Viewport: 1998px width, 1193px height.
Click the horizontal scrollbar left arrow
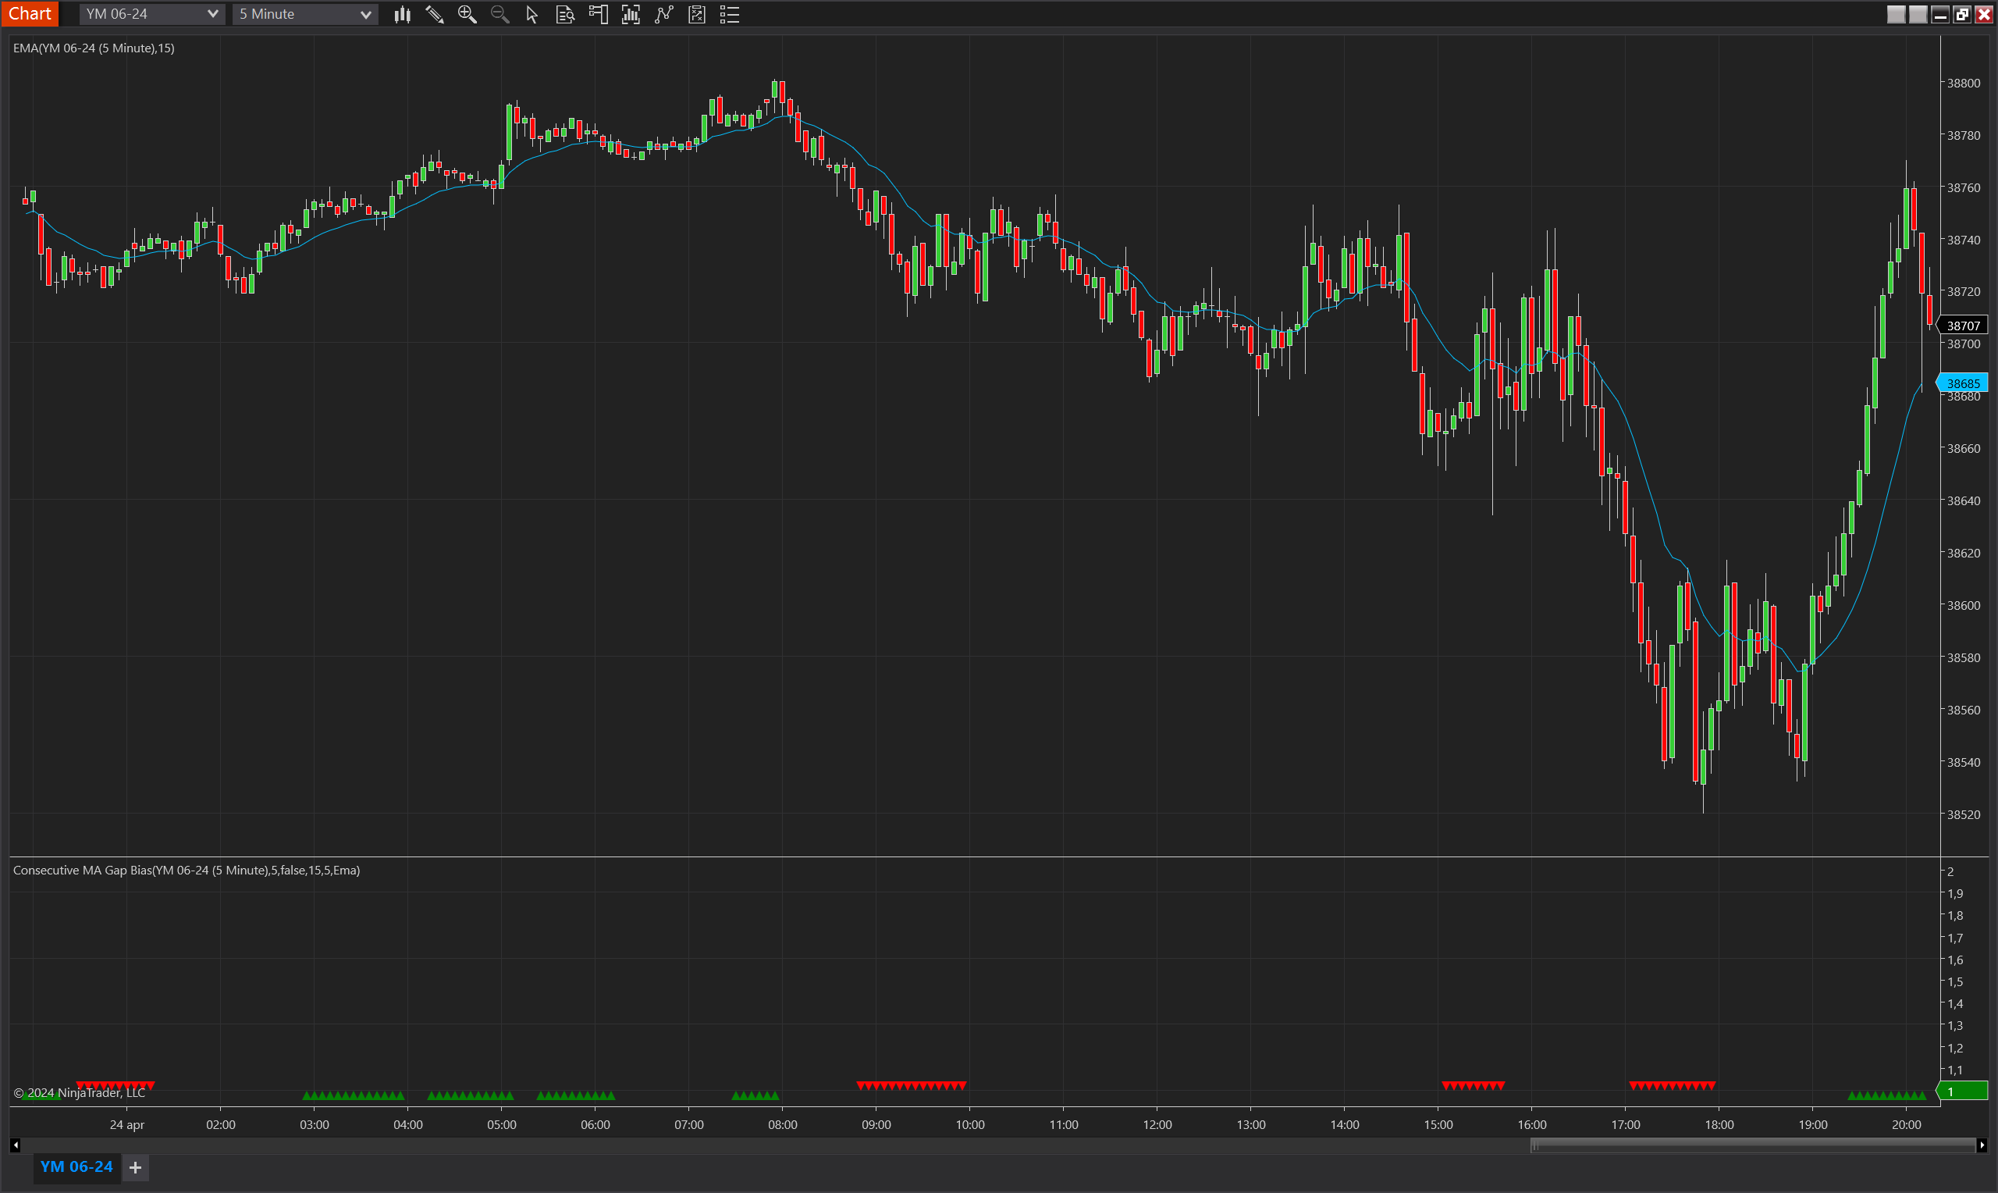pyautogui.click(x=16, y=1145)
